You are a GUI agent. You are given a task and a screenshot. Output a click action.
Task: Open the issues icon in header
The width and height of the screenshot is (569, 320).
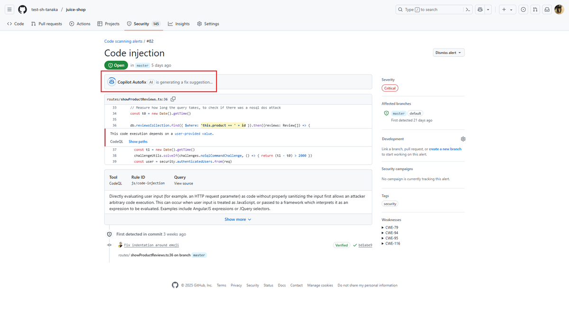point(523,9)
